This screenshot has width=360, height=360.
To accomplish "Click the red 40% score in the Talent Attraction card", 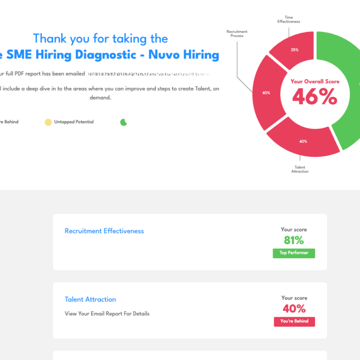I will 294,309.
